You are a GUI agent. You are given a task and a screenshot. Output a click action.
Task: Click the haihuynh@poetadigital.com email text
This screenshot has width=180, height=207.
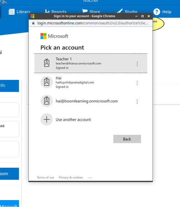pos(75,82)
